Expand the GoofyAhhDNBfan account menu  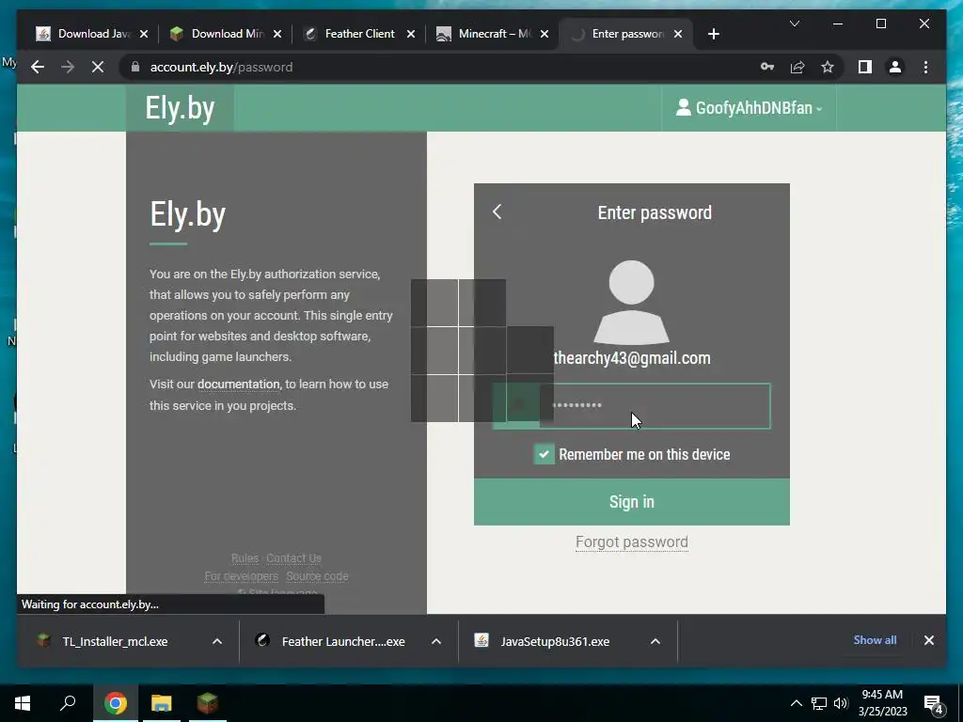(x=749, y=108)
